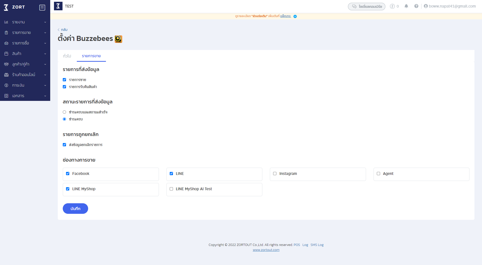Click the user account icon for boww.napat41@gmail.com
This screenshot has width=482, height=265.
coord(426,6)
